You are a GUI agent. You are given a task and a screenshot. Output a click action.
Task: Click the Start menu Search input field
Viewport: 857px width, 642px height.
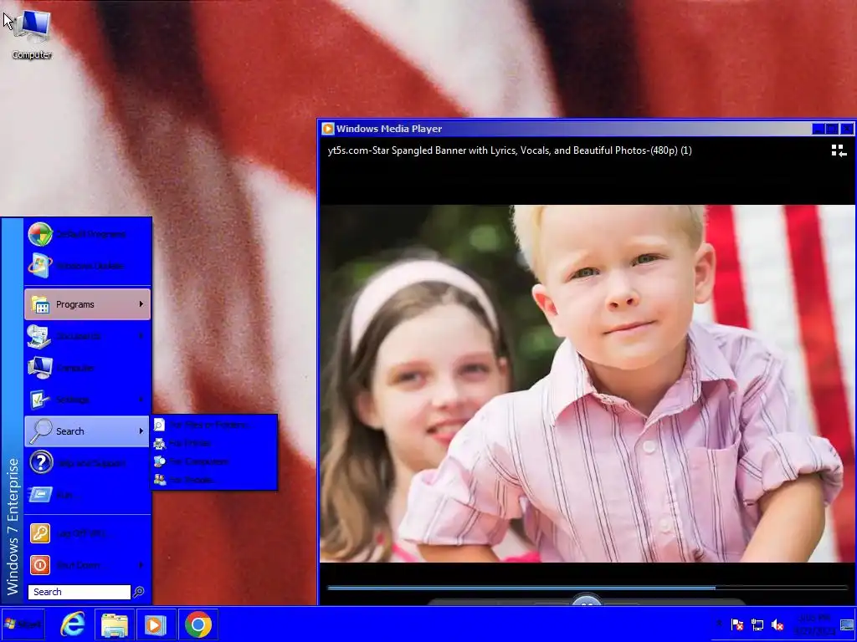(x=80, y=592)
